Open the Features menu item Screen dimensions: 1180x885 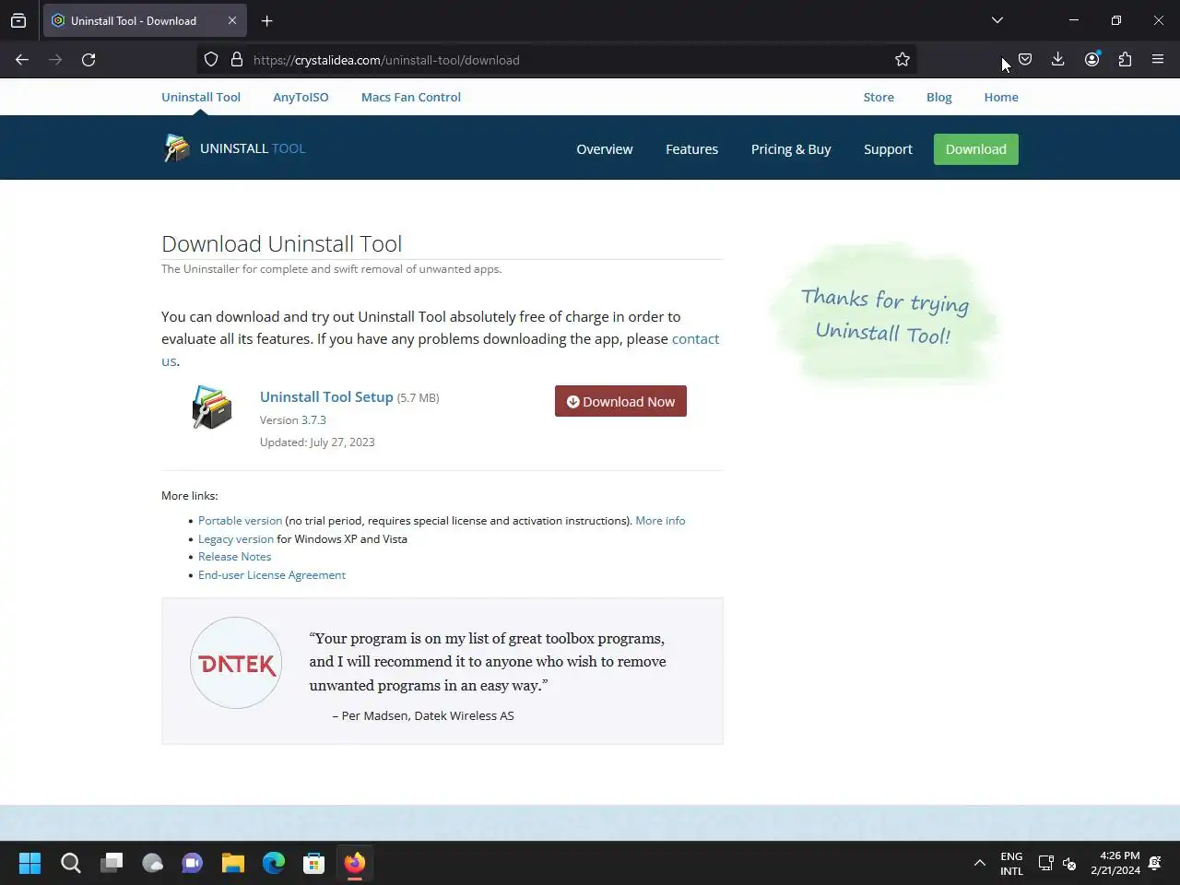(692, 149)
